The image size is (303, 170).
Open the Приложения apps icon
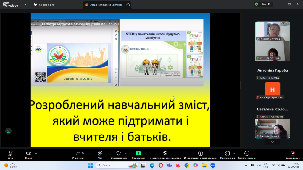227,154
